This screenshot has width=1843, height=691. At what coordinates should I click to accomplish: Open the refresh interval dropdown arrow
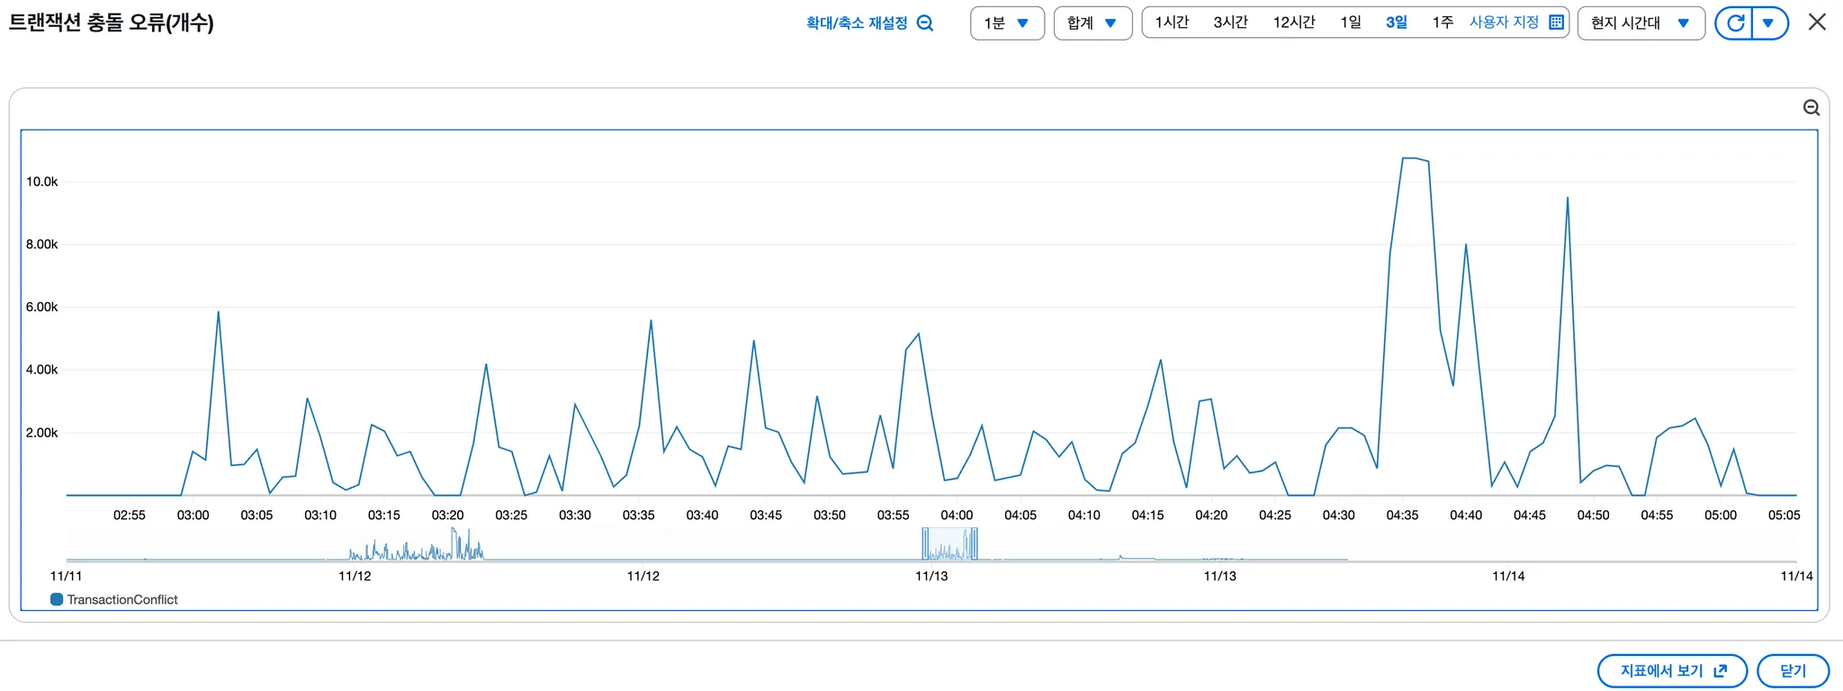click(1768, 23)
